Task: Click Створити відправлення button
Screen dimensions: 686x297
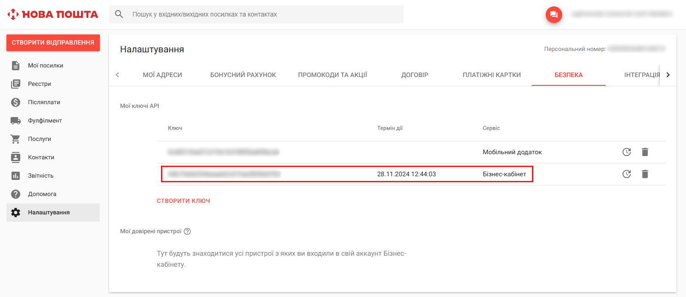Action: pos(53,43)
